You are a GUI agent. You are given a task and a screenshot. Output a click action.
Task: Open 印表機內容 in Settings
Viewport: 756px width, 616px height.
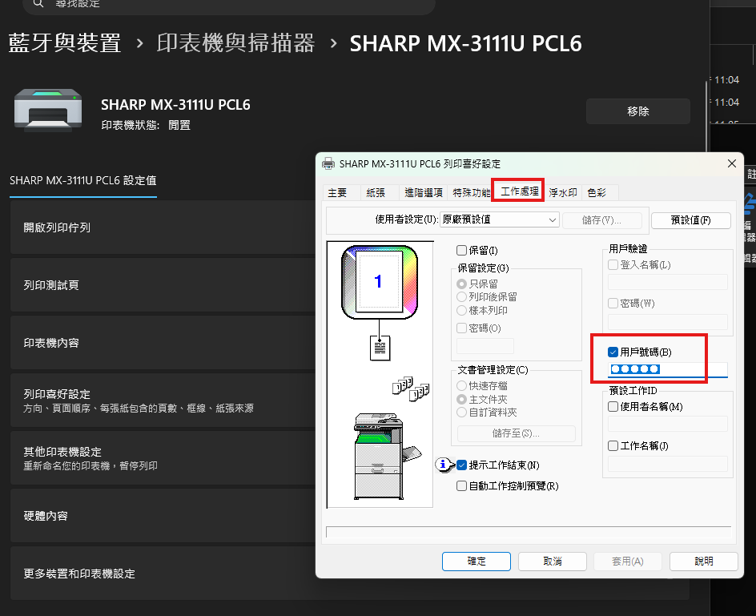coord(163,343)
